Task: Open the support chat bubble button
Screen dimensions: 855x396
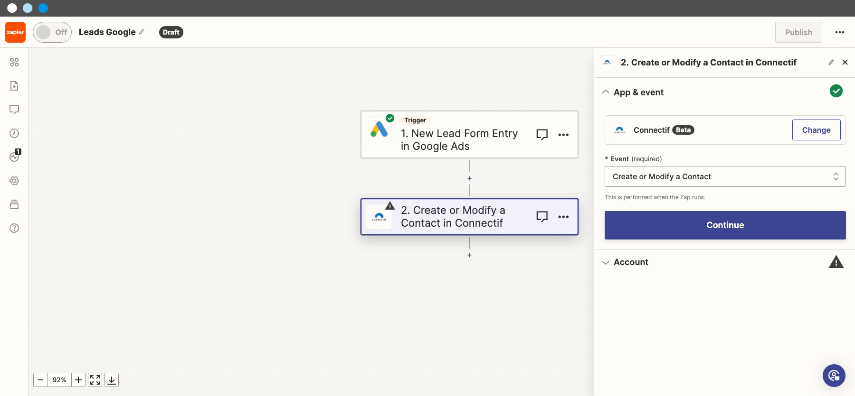Action: click(834, 376)
